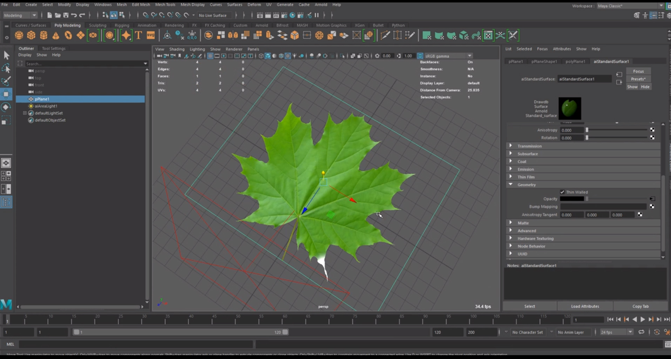Click the save scene icon
671x359 pixels.
tap(66, 15)
